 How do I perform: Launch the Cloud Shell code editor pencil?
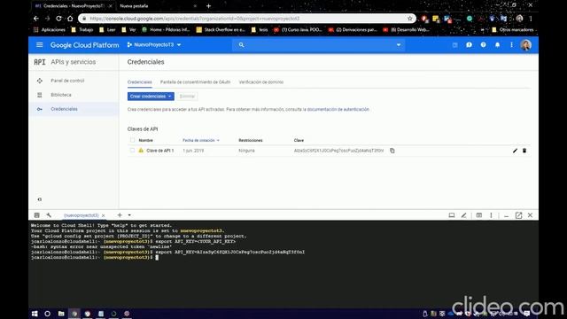[x=464, y=215]
